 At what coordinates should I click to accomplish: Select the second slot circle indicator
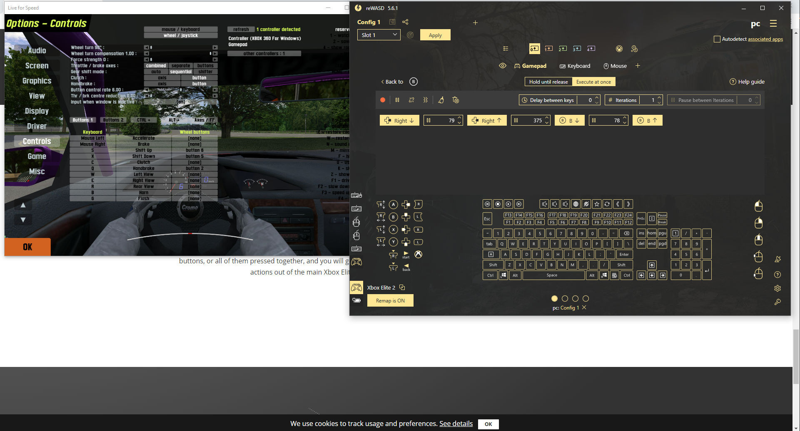point(565,298)
